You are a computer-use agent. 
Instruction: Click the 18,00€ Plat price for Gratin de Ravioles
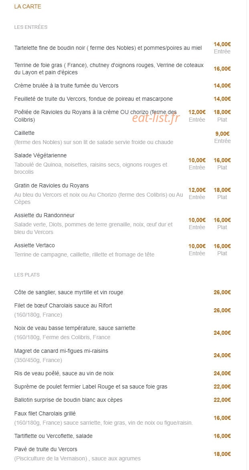point(222,193)
